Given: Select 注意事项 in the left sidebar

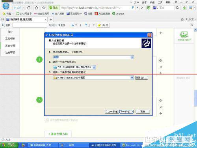Looking at the screenshot, I should tap(10, 52).
